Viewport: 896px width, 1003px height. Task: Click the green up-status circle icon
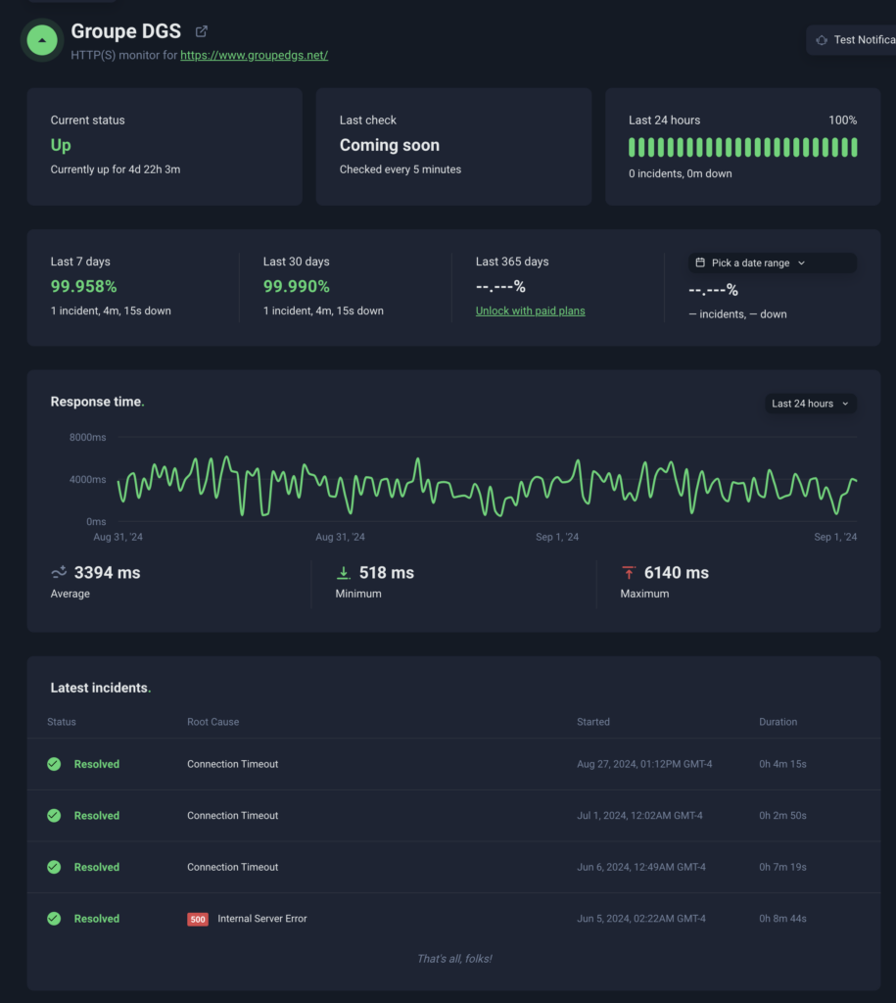click(42, 40)
